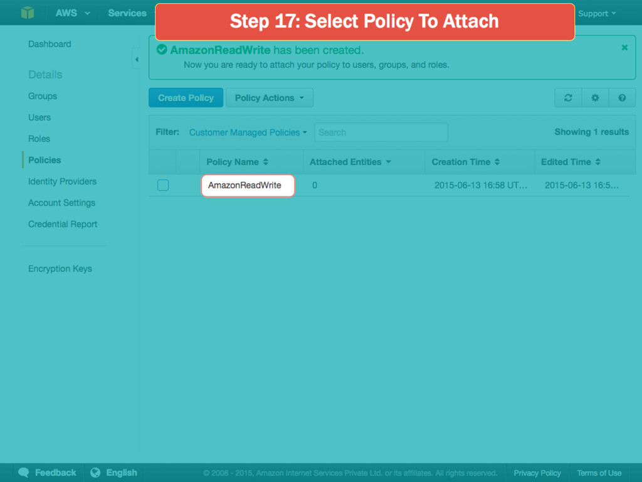Image resolution: width=642 pixels, height=482 pixels.
Task: Open the AmazonReadWrite policy link
Action: pyautogui.click(x=245, y=185)
